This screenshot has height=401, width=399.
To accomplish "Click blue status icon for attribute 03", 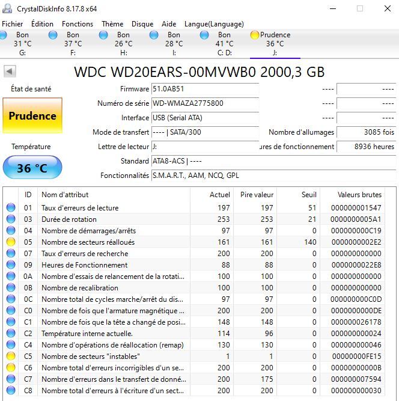I will (x=11, y=219).
